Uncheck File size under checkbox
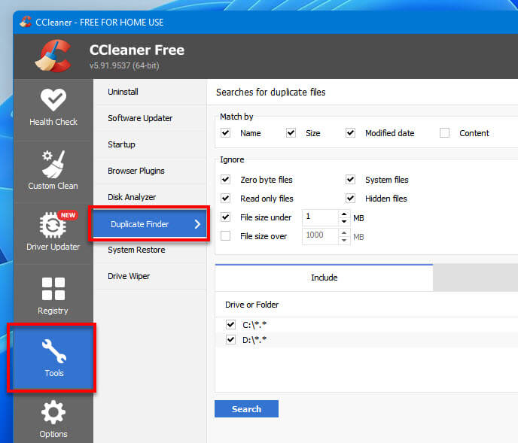 (x=226, y=217)
